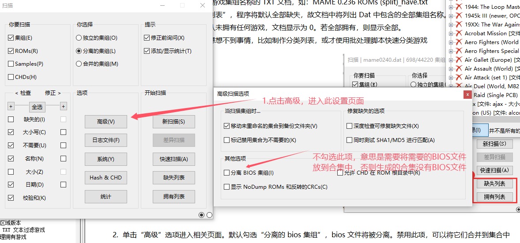Click 新扫描(S) in background mame0240.dat scan window
The width and height of the screenshot is (520, 243).
click(x=494, y=144)
